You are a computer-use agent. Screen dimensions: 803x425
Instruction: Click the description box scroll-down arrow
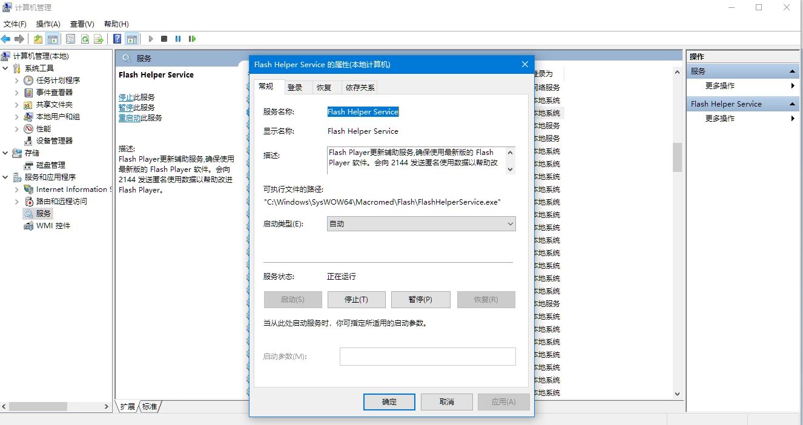pos(510,170)
